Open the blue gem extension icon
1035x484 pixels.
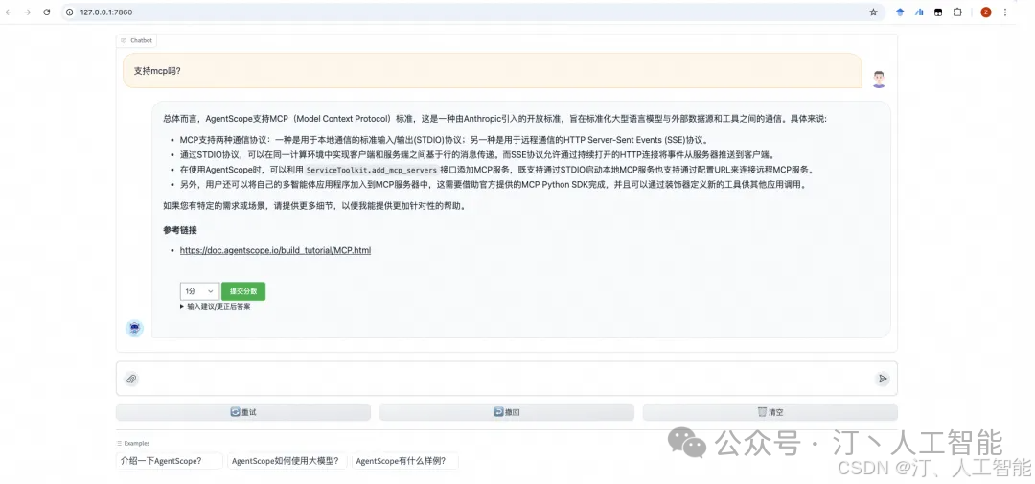pos(900,12)
